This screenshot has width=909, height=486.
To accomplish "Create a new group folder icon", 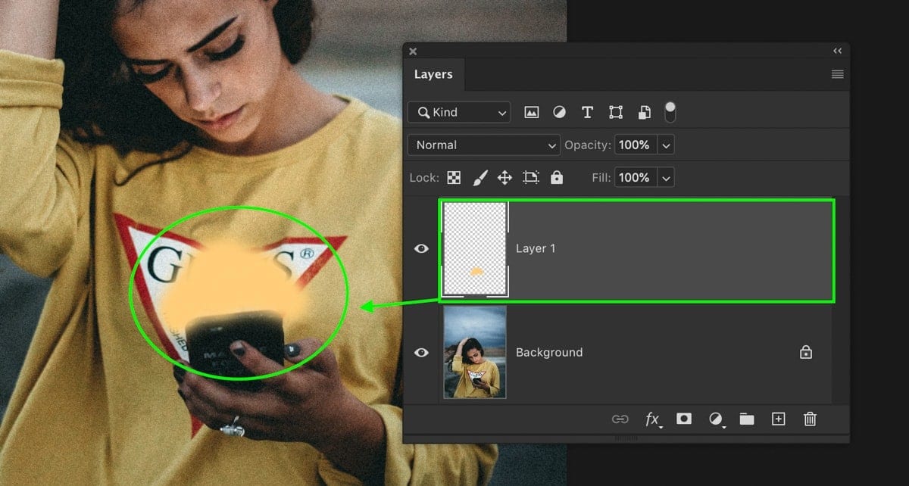I will (747, 419).
